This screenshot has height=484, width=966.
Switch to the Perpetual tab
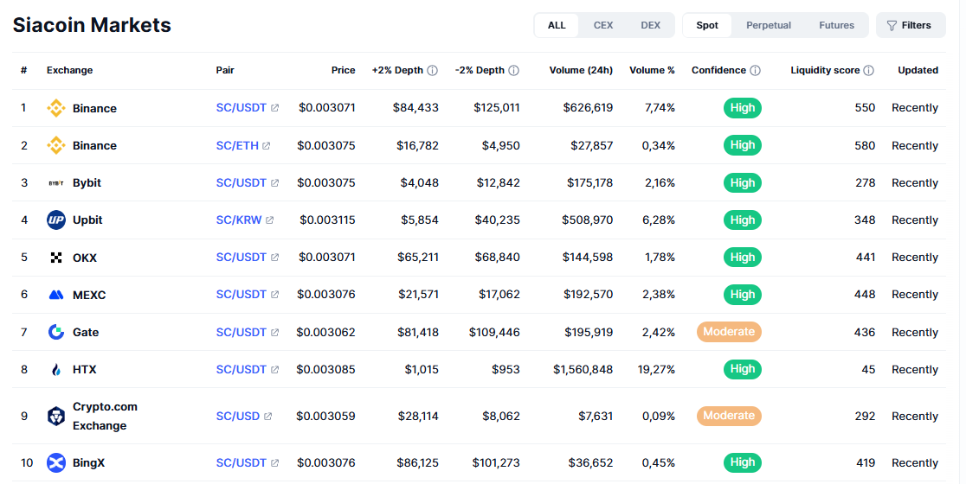click(x=769, y=25)
